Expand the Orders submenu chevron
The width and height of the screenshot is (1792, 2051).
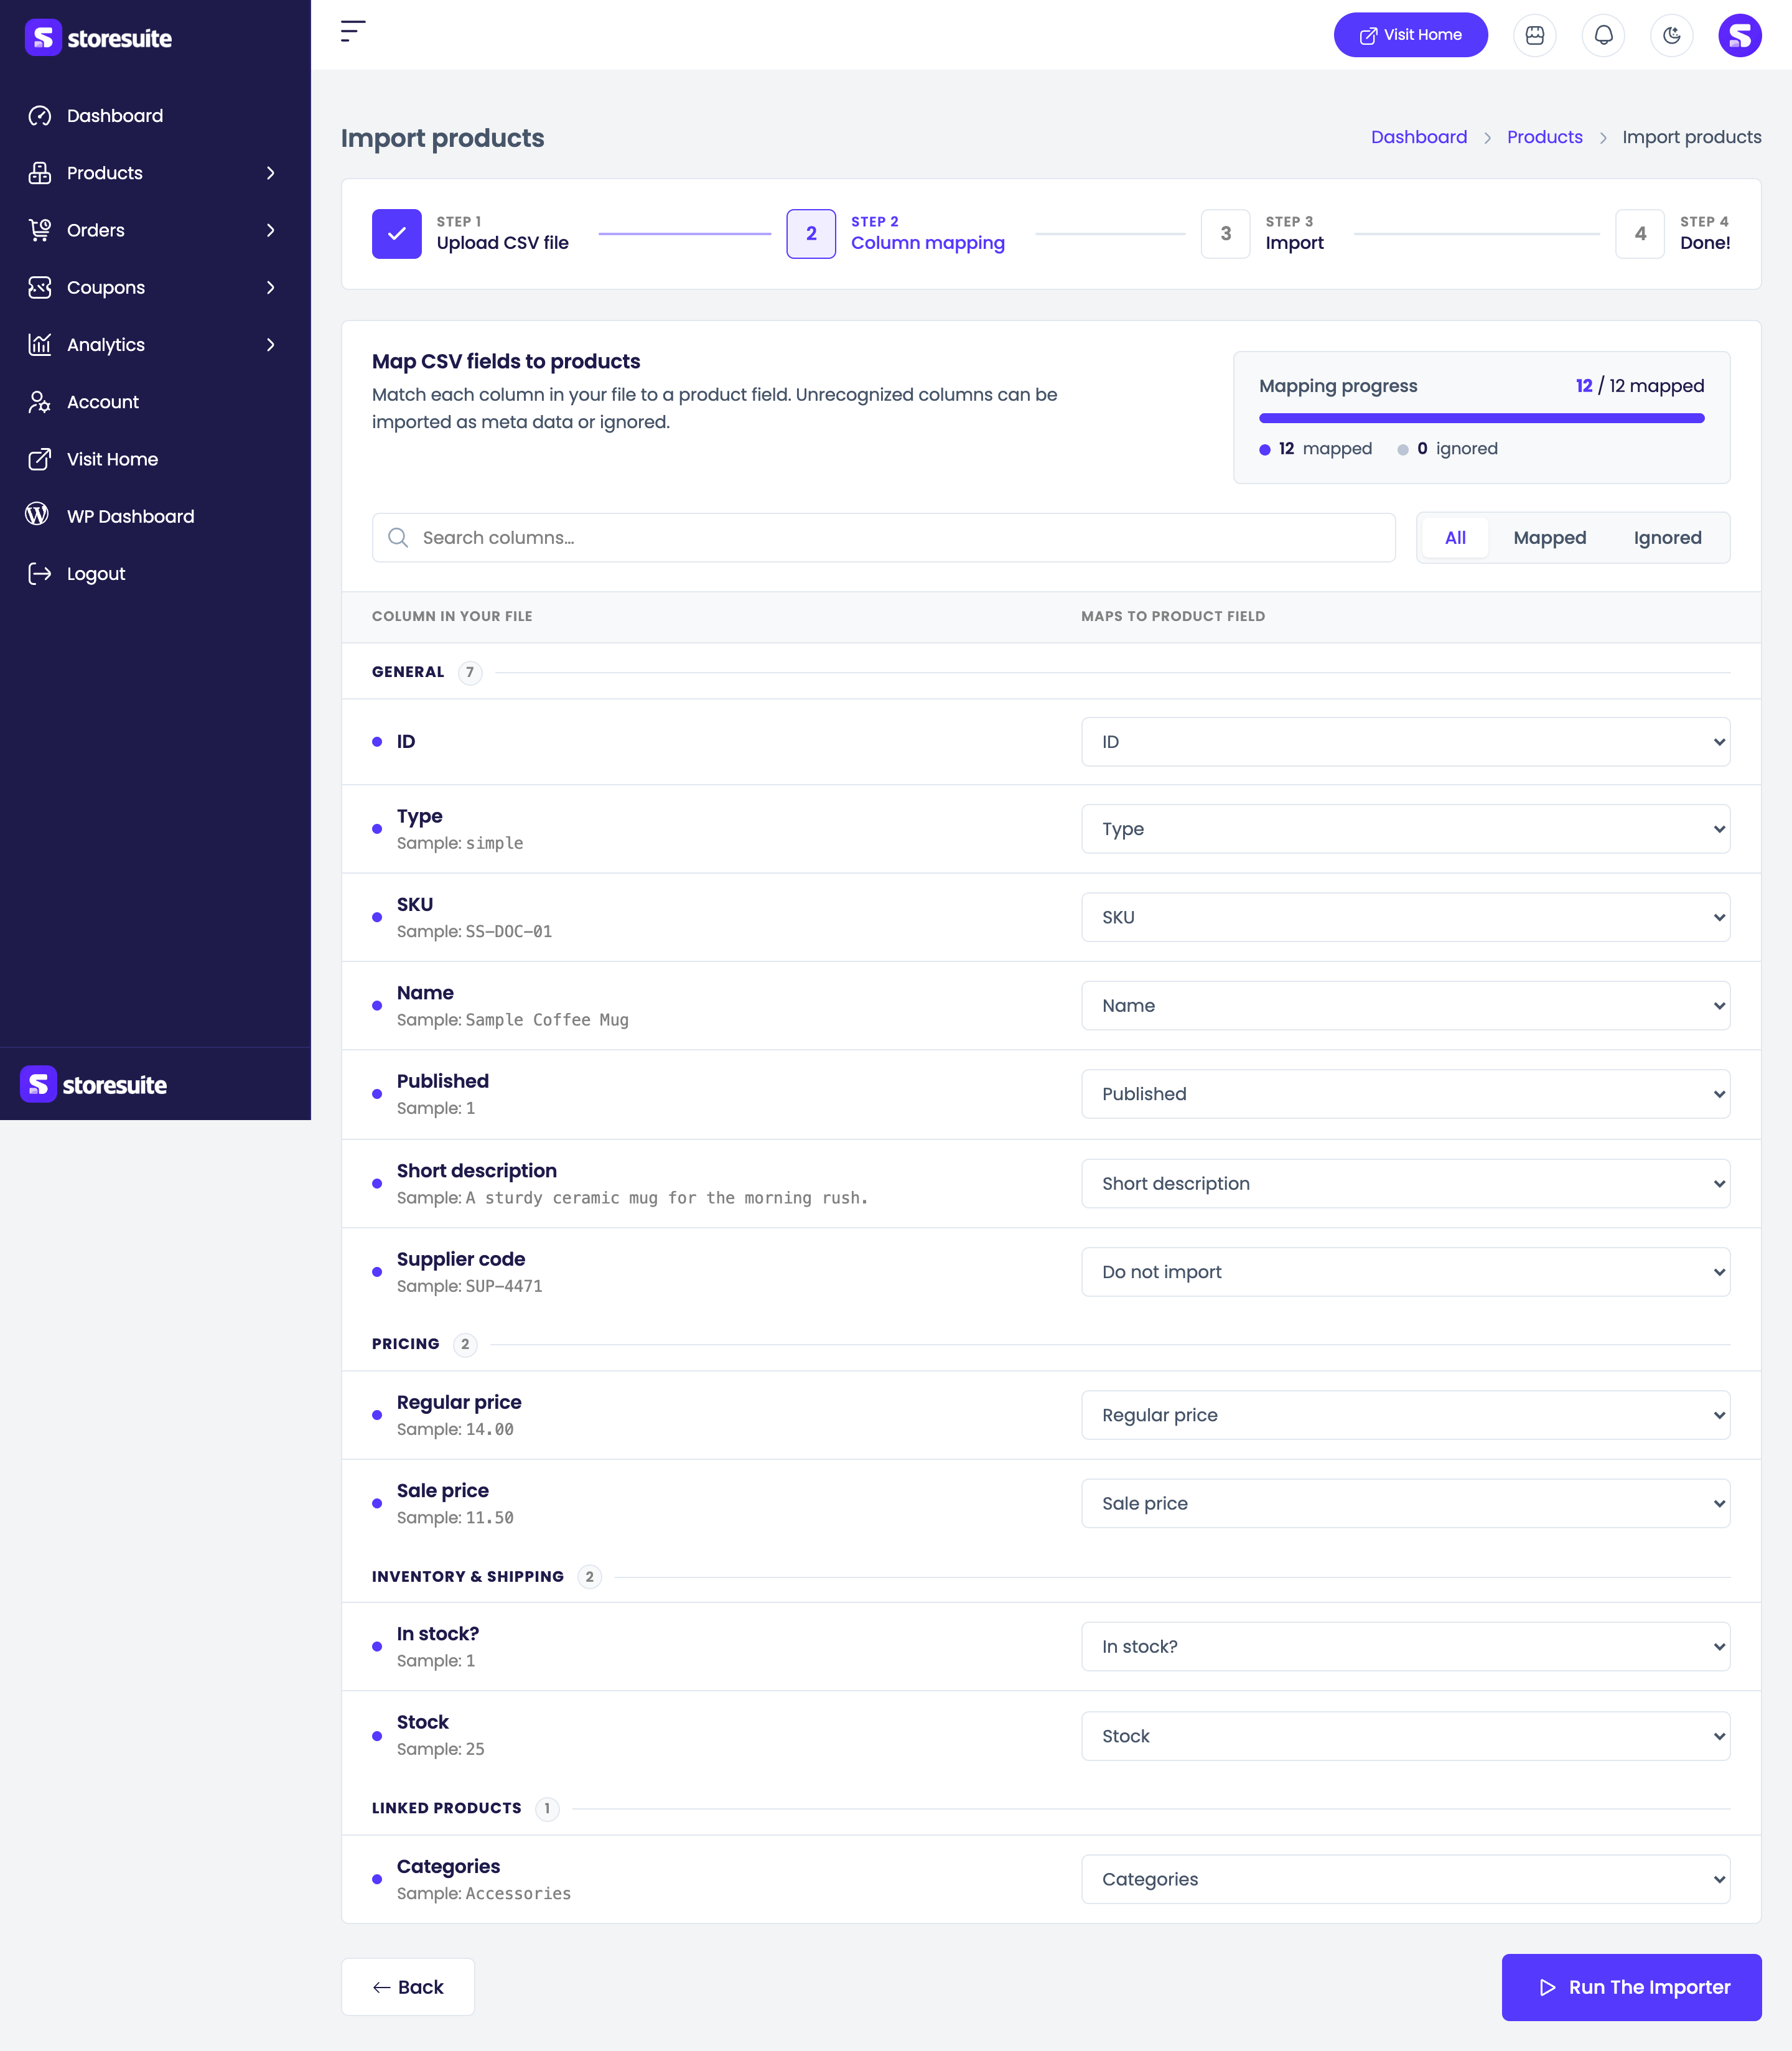(271, 230)
